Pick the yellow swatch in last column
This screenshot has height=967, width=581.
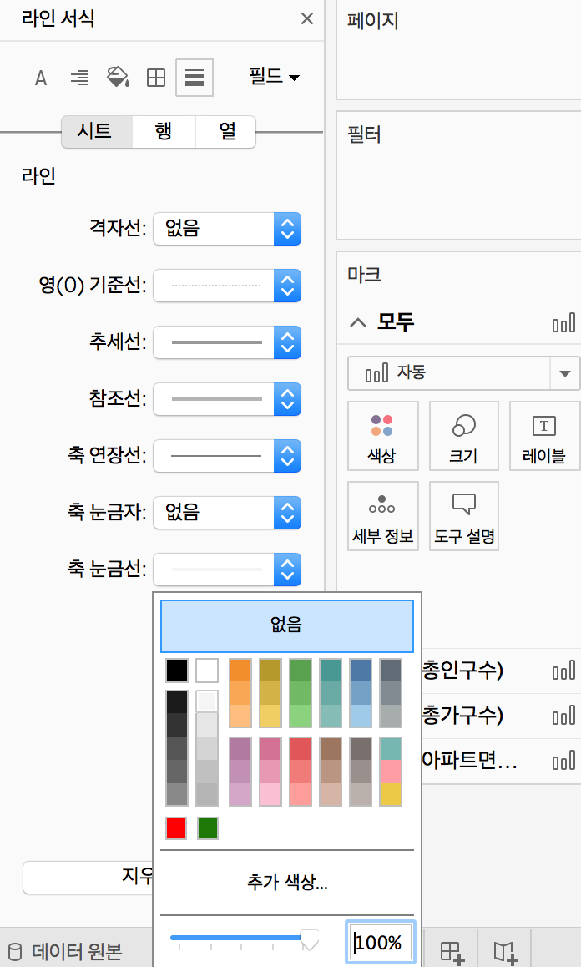click(391, 794)
